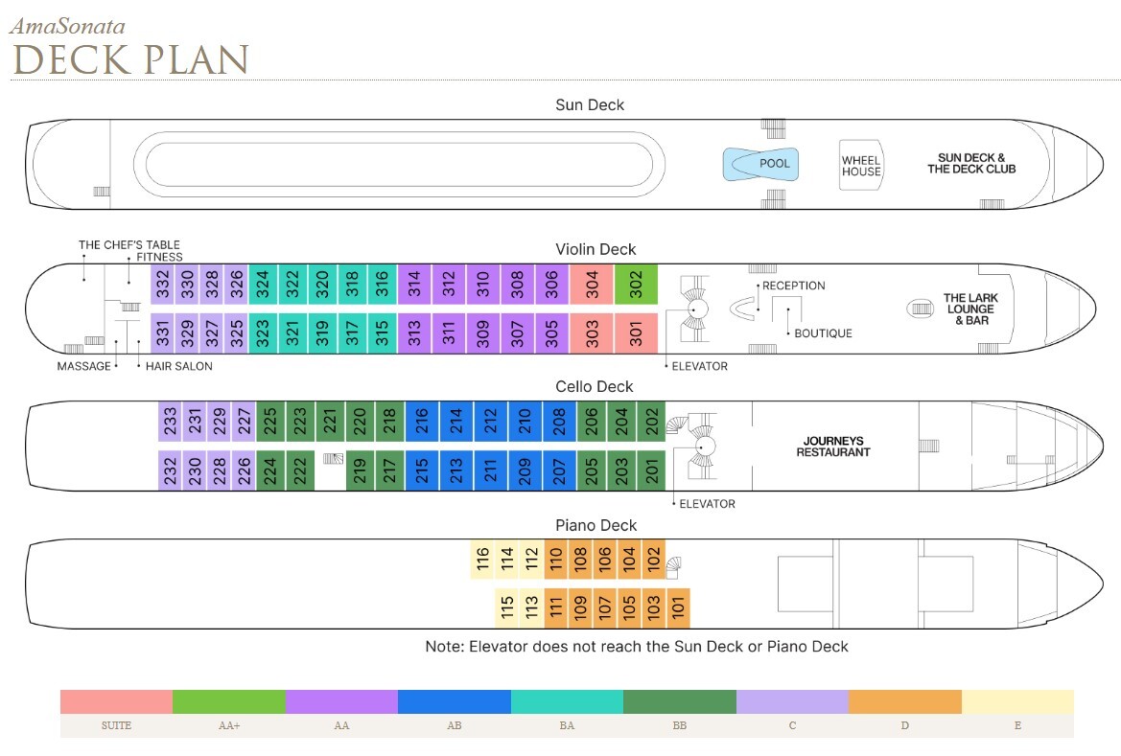Screen dimensions: 1121x756
Task: Click The Lark Lounge & Bar label
Action: [x=969, y=309]
